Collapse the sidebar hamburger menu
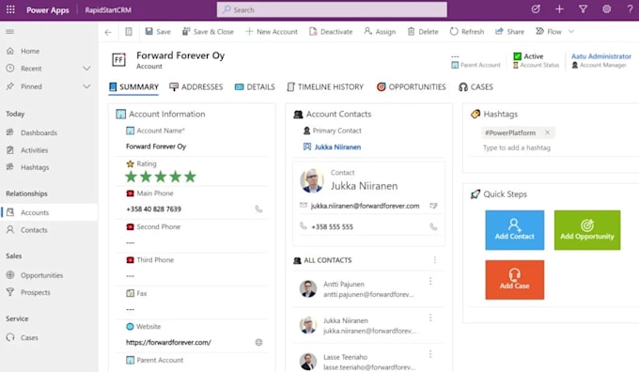 [x=10, y=31]
